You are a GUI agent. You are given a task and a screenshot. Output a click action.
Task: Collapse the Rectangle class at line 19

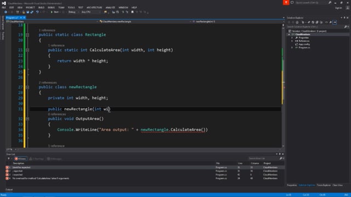point(27,35)
